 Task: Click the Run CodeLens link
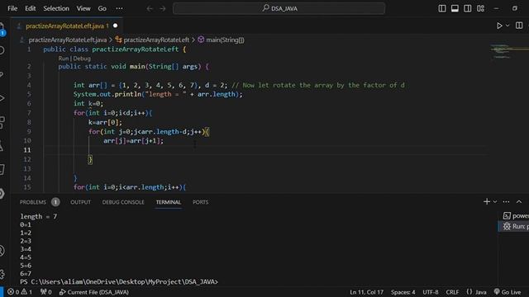(x=63, y=59)
